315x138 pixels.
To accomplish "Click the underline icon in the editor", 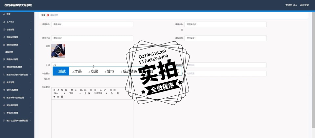I will 62,90.
